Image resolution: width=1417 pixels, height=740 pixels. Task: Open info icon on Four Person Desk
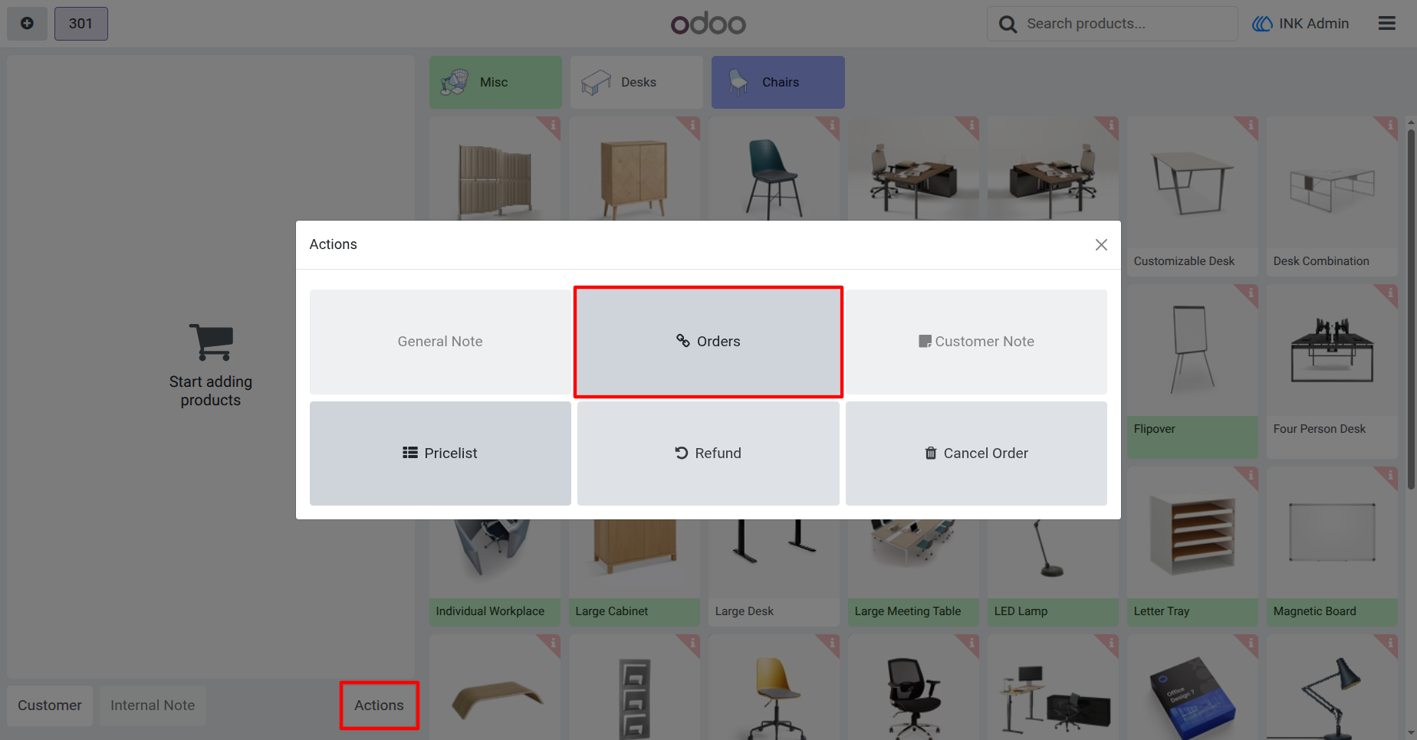[1389, 293]
